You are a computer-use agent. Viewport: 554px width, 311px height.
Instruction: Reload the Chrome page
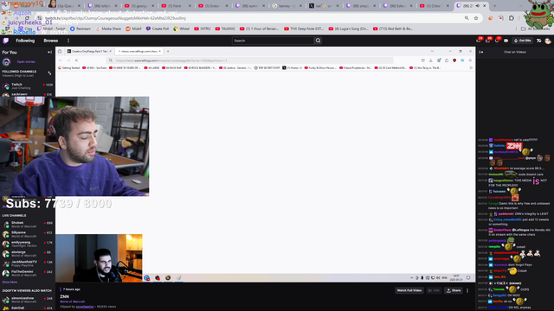pyautogui.click(x=27, y=18)
